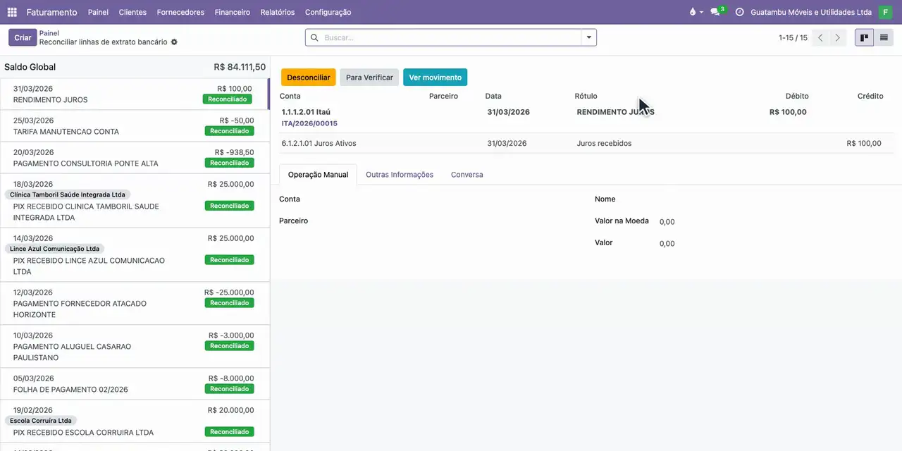Click the activities clock icon
Viewport: 902px width, 451px height.
[x=739, y=12]
